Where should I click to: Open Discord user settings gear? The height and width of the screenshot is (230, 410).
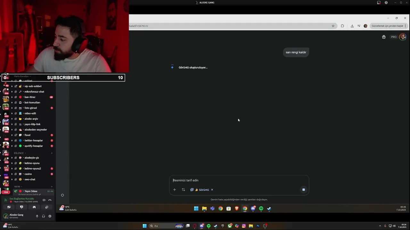(x=50, y=216)
